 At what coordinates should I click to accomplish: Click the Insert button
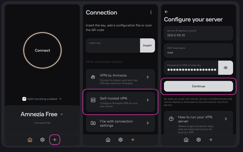(147, 45)
